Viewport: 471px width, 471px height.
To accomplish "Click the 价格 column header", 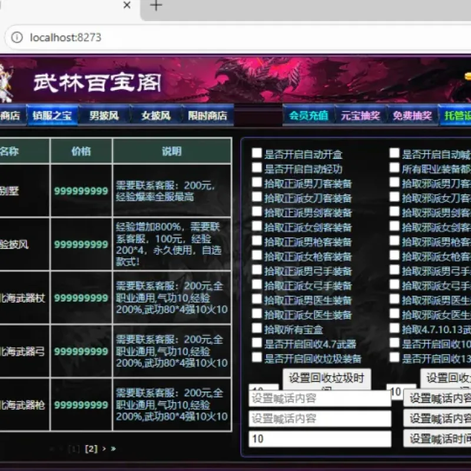I will click(x=81, y=151).
